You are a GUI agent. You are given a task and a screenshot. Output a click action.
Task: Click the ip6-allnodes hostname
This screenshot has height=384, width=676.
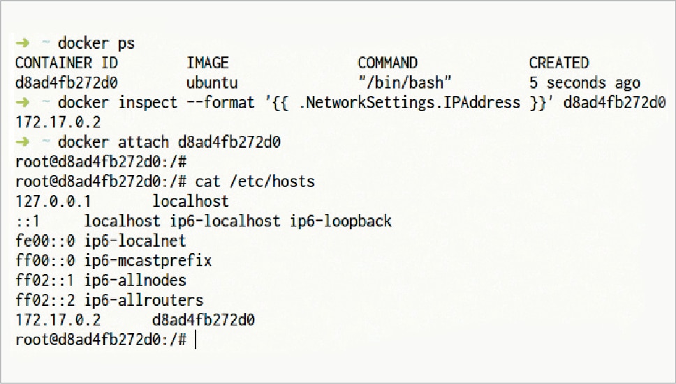[x=135, y=281]
